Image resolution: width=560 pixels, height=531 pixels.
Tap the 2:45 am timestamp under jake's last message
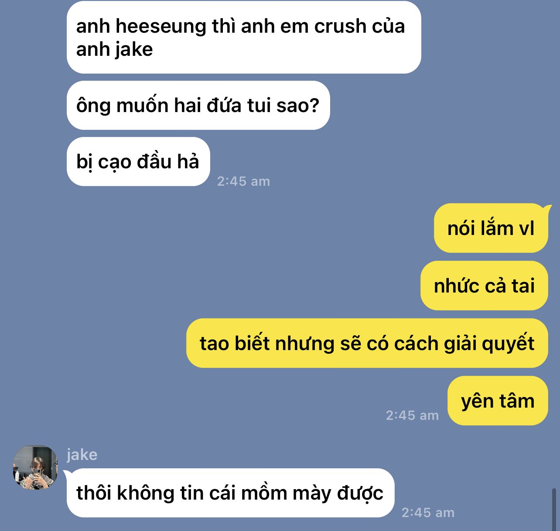(428, 513)
